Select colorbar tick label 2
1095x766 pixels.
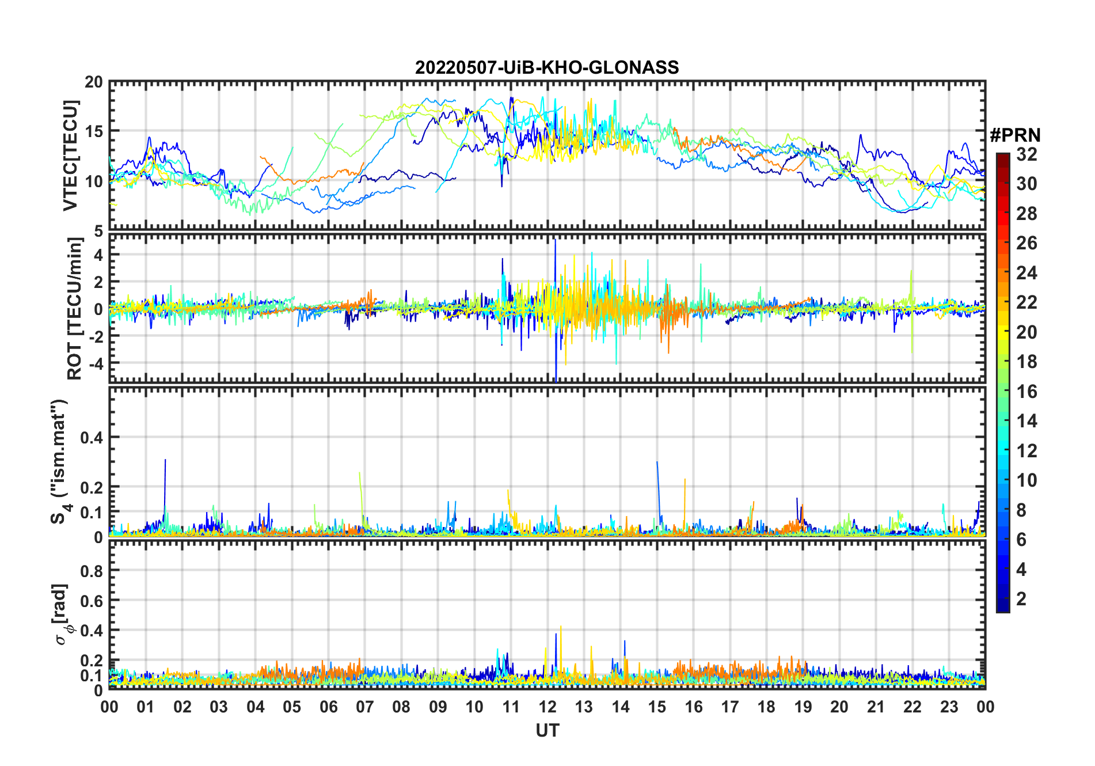pos(1022,598)
